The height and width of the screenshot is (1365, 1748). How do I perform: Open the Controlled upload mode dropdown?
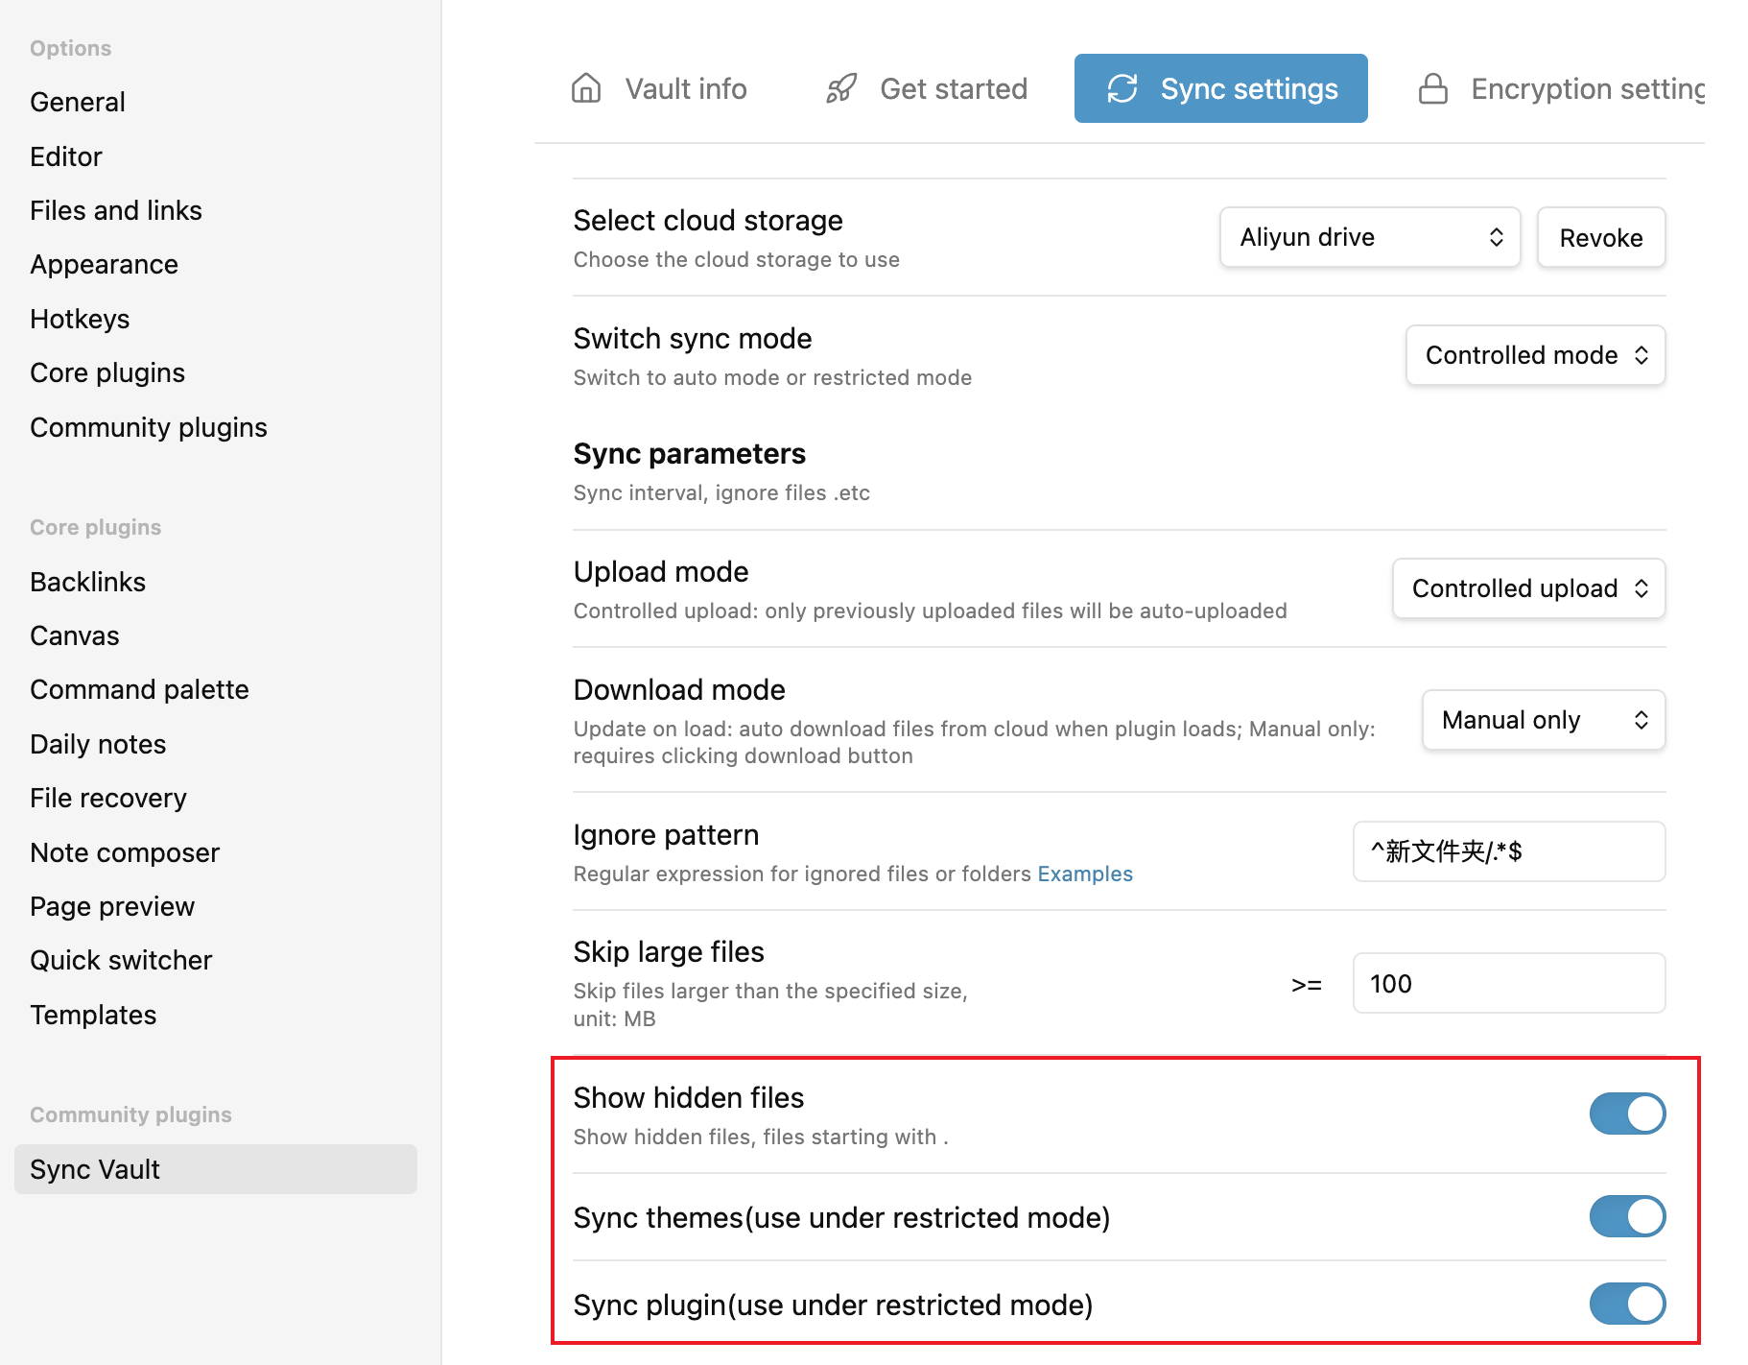(1527, 588)
